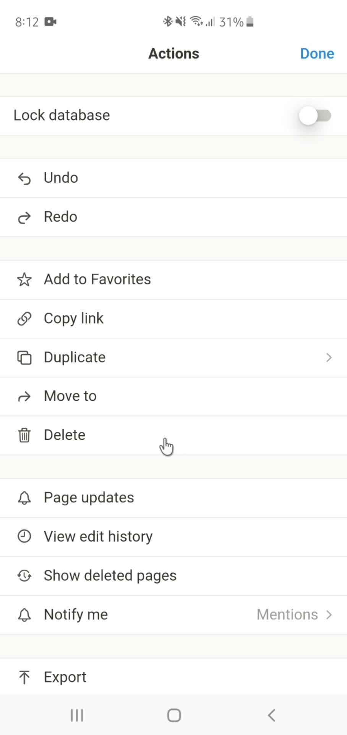Open Page updates settings

coord(89,498)
